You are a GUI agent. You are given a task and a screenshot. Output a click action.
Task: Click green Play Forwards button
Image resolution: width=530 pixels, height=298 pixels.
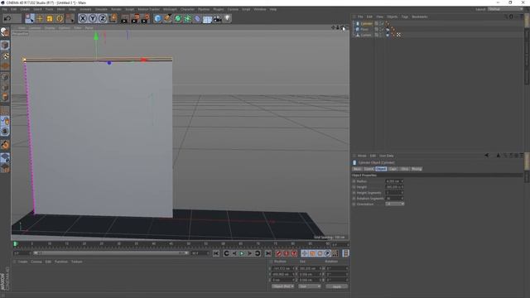click(x=242, y=253)
